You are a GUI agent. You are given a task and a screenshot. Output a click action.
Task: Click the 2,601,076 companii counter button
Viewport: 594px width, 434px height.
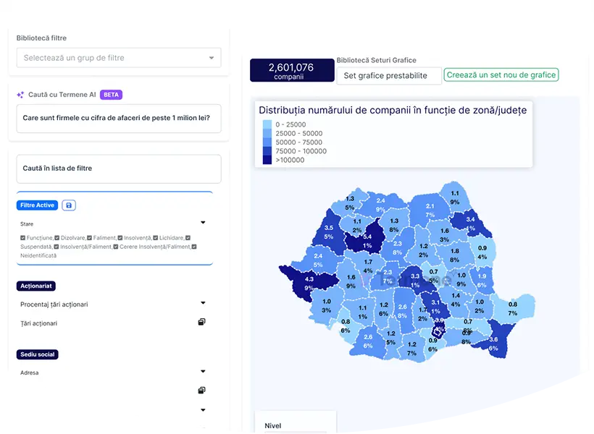point(291,71)
